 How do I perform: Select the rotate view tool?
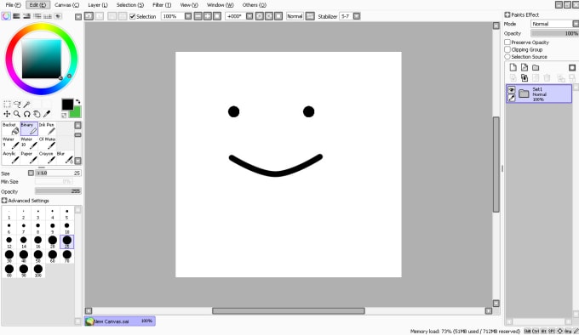tap(27, 114)
